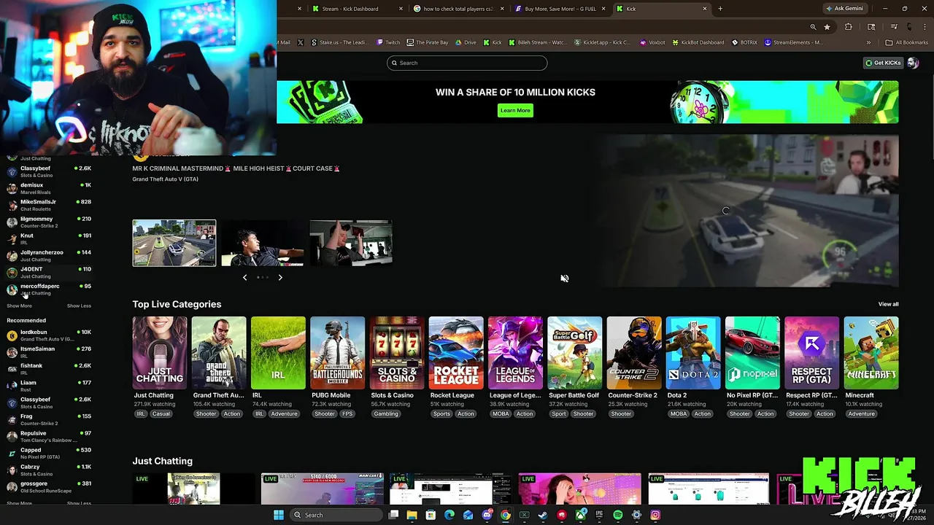Click the Learn More banner button

coord(515,110)
